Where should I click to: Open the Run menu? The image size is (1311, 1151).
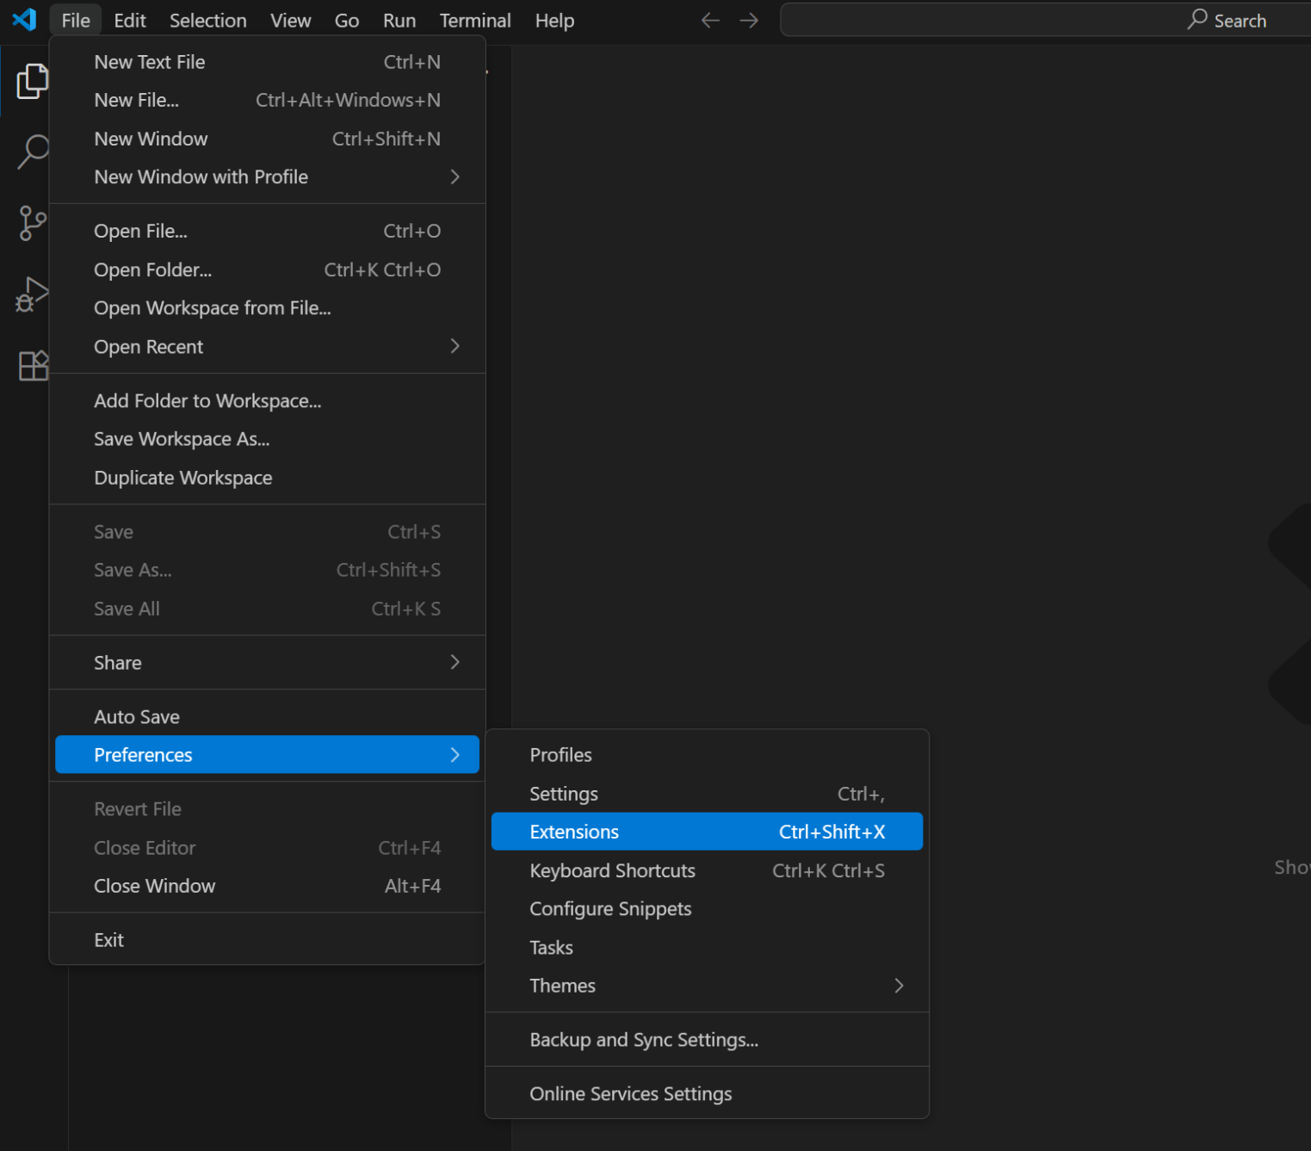pyautogui.click(x=399, y=20)
